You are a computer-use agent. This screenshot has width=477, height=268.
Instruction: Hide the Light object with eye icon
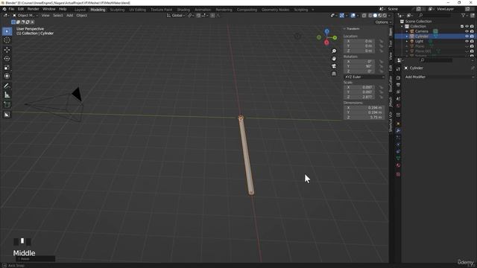tap(467, 42)
